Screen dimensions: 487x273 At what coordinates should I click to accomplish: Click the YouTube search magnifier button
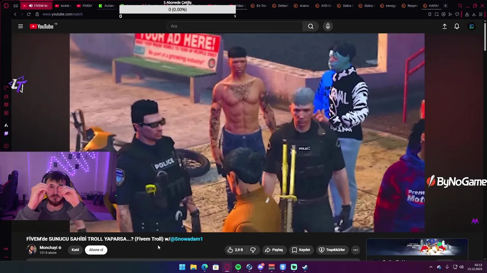[x=311, y=26]
